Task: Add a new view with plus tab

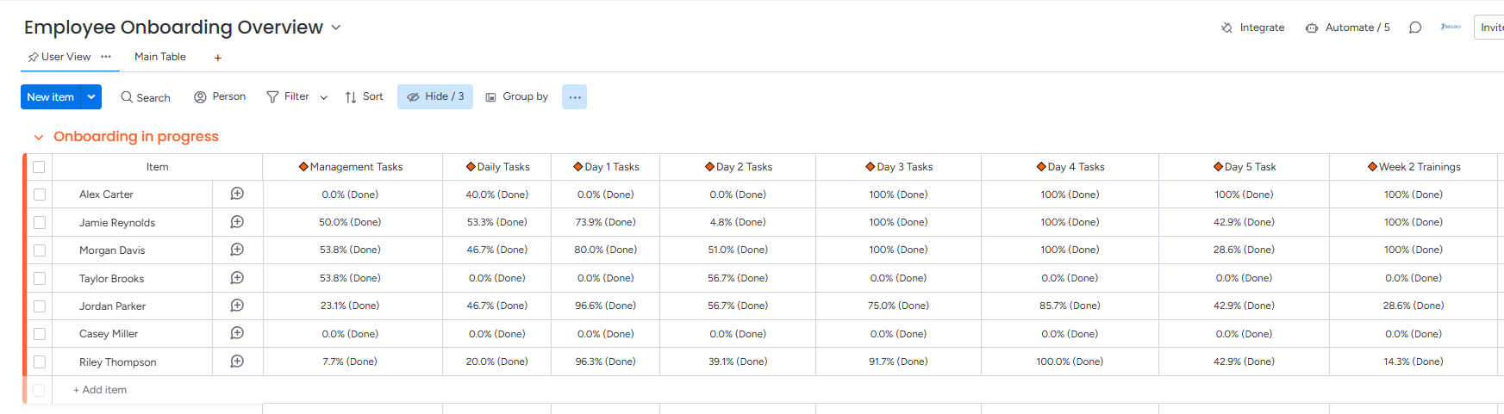Action: (218, 58)
